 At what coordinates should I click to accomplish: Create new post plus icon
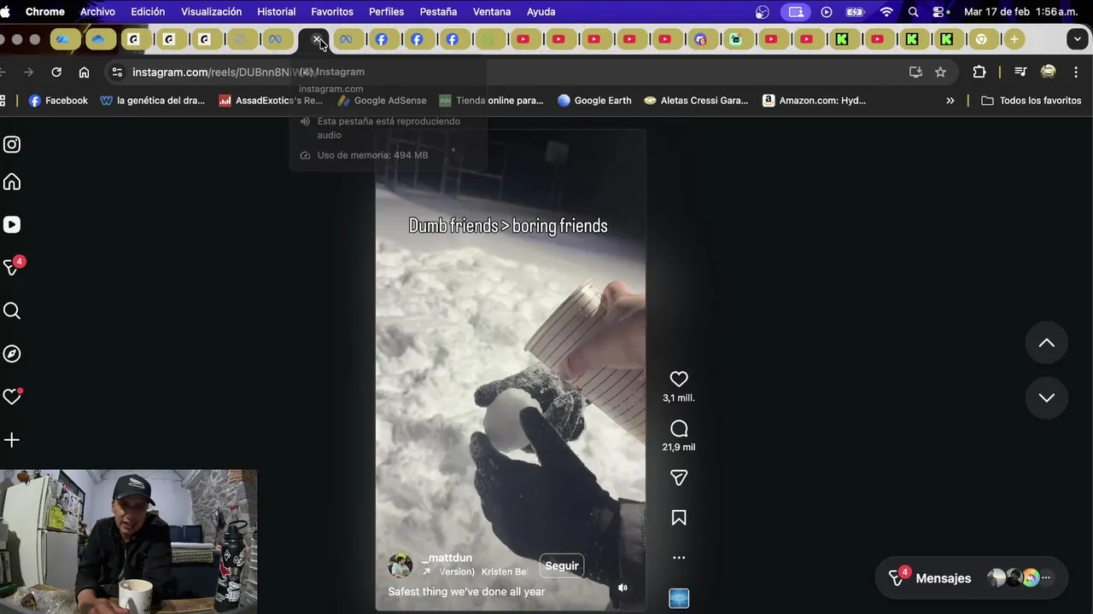point(12,440)
